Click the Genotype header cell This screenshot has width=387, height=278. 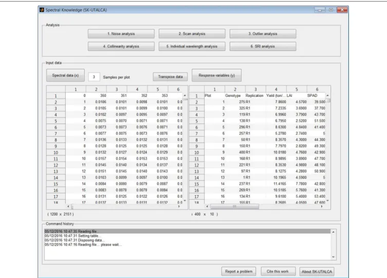[x=235, y=95]
